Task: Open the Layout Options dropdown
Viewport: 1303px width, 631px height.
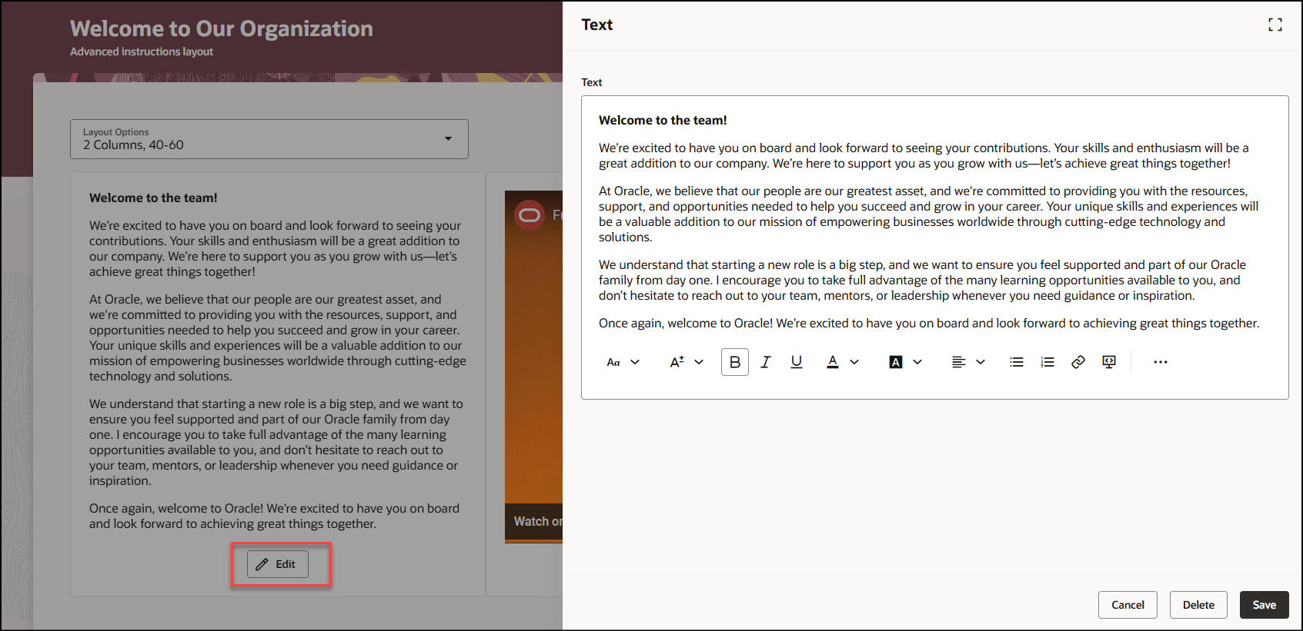Action: click(x=269, y=139)
